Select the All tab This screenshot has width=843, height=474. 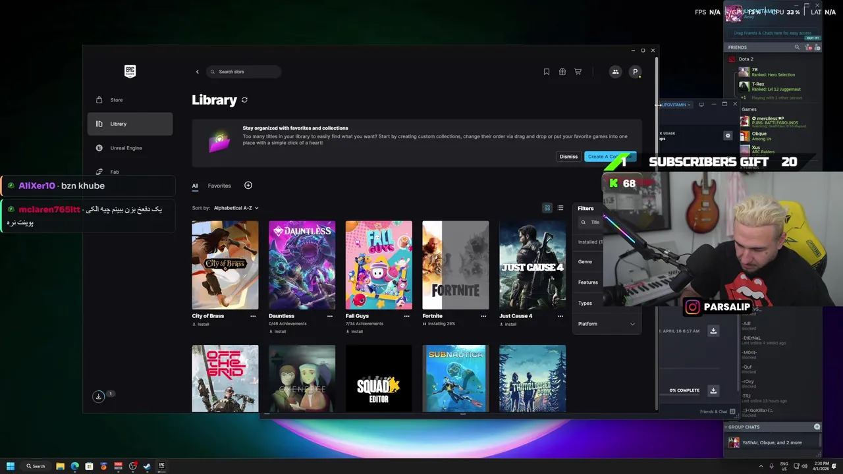pos(195,186)
